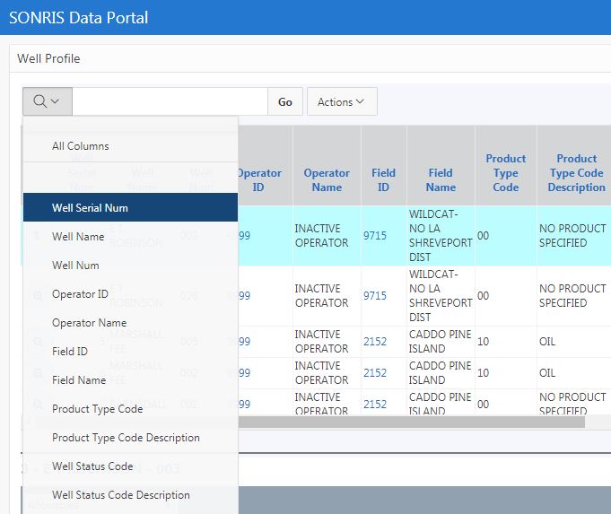This screenshot has height=514, width=611.
Task: Open the CADDO PINE ISLAND field link 2152
Action: (x=375, y=342)
